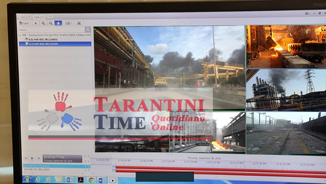Jump to 12:57:10 PM on the timeline
The height and width of the screenshot is (184, 326).
(x=214, y=162)
